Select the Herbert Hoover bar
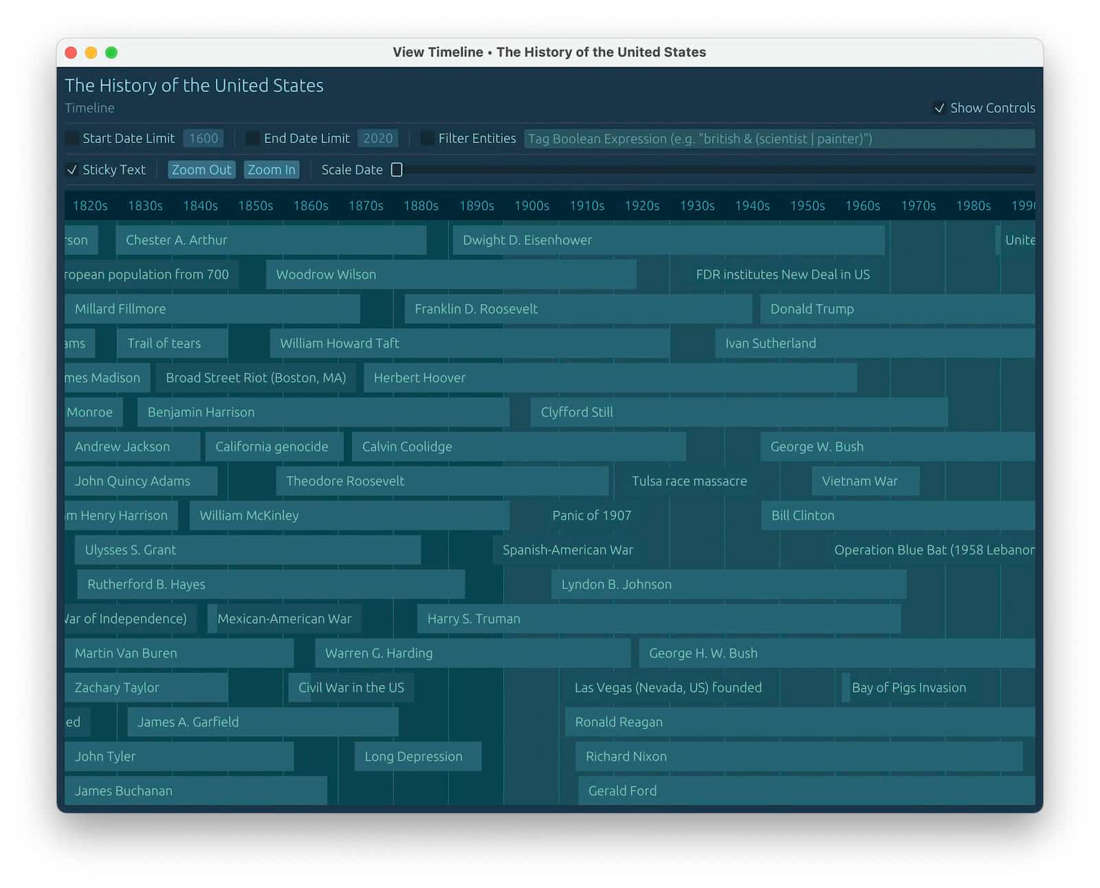1100x888 pixels. (x=610, y=378)
